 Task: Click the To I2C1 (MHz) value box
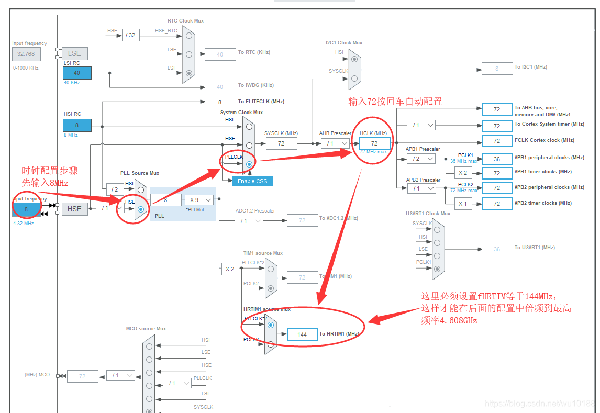click(497, 69)
